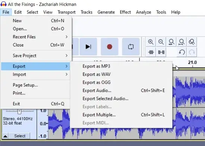
Task: Collapse track with the up-triangle button
Action: 5,136
